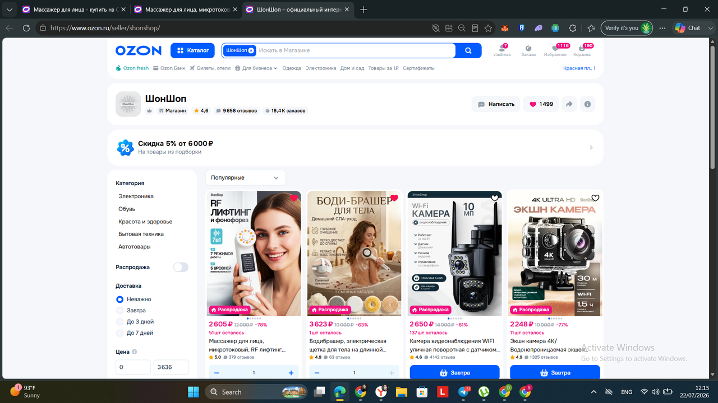This screenshot has width=718, height=403.
Task: Bookmark page with the star icon
Action: point(488,28)
